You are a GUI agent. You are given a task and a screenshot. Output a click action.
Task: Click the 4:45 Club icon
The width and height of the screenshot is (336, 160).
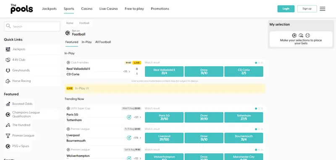8,60
